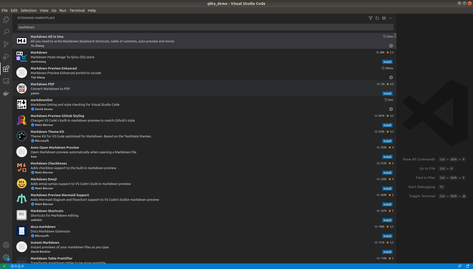Install the Markdown PDF extension
The width and height of the screenshot is (473, 269).
387,93
